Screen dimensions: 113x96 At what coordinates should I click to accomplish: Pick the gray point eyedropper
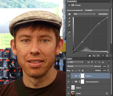click(69, 22)
